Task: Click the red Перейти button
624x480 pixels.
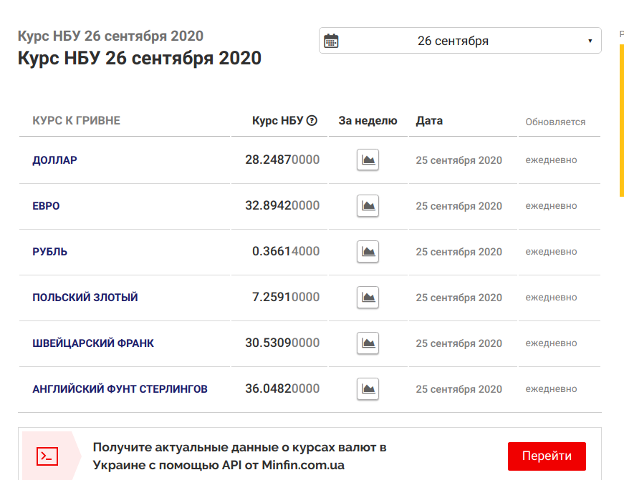Action: (x=547, y=456)
